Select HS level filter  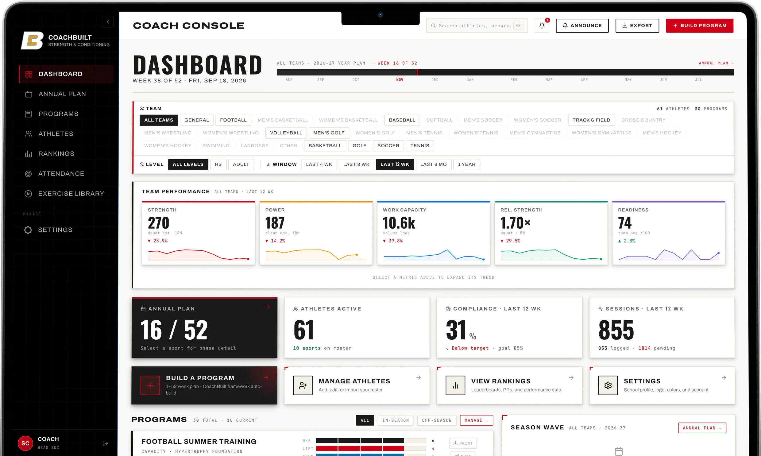(218, 164)
